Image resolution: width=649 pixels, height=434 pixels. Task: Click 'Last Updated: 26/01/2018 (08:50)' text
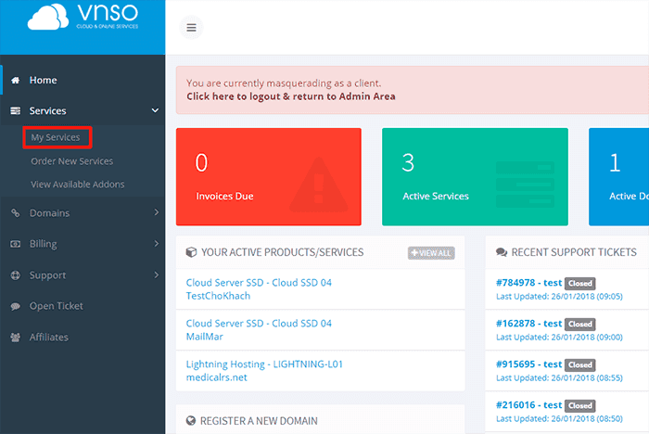click(559, 418)
